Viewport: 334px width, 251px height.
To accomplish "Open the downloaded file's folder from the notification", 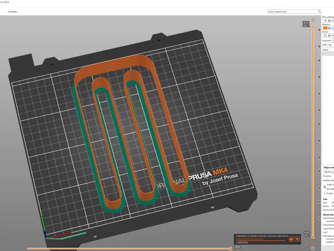I will pos(291,239).
